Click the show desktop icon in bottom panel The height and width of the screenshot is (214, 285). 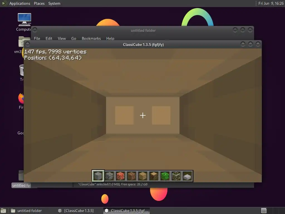click(x=3, y=211)
